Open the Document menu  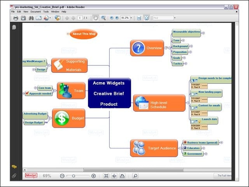coord(35,12)
